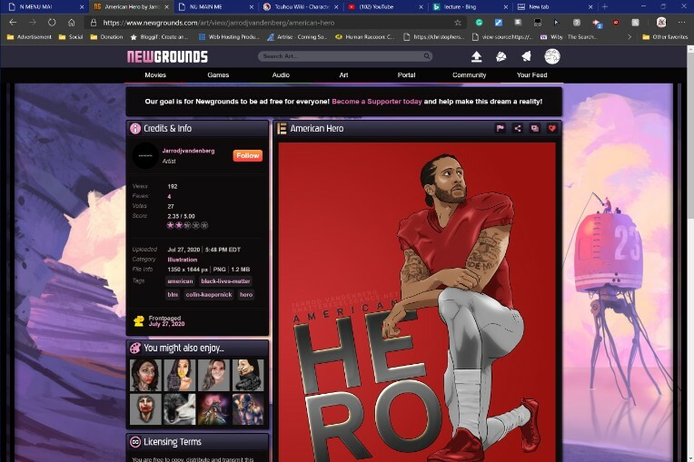This screenshot has width=694, height=462.
Task: Open the Advertisement bookmarks folder
Action: [x=29, y=37]
